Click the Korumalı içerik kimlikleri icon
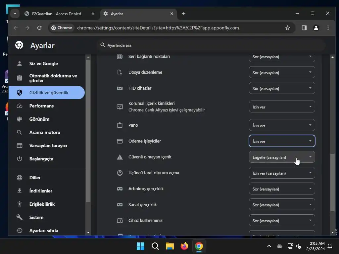The width and height of the screenshot is (339, 254). coord(120,107)
